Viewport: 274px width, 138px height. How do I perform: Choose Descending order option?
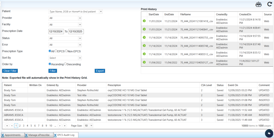pos(66,64)
